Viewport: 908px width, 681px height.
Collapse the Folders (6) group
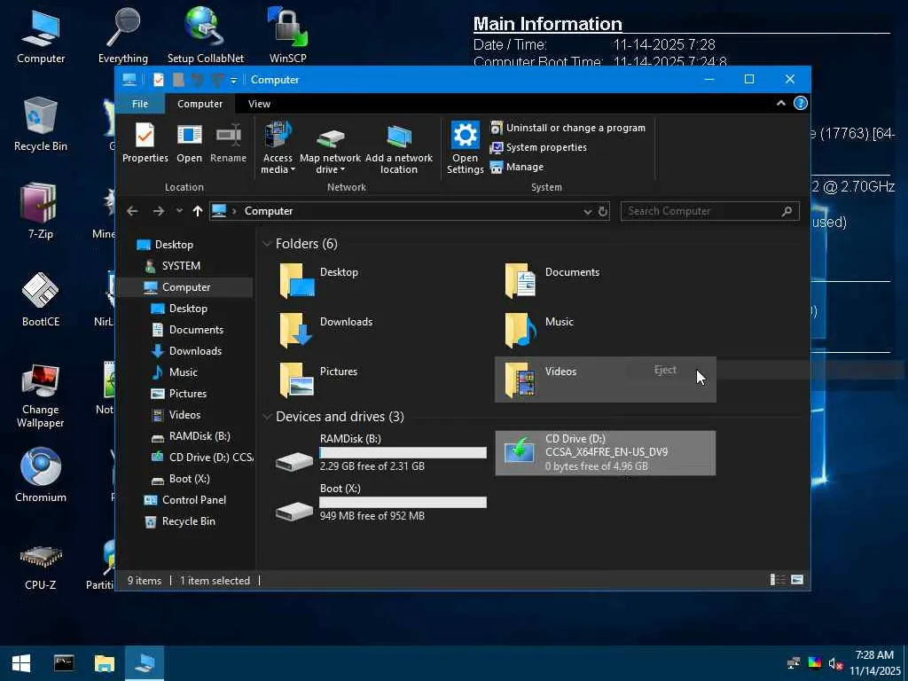tap(267, 244)
